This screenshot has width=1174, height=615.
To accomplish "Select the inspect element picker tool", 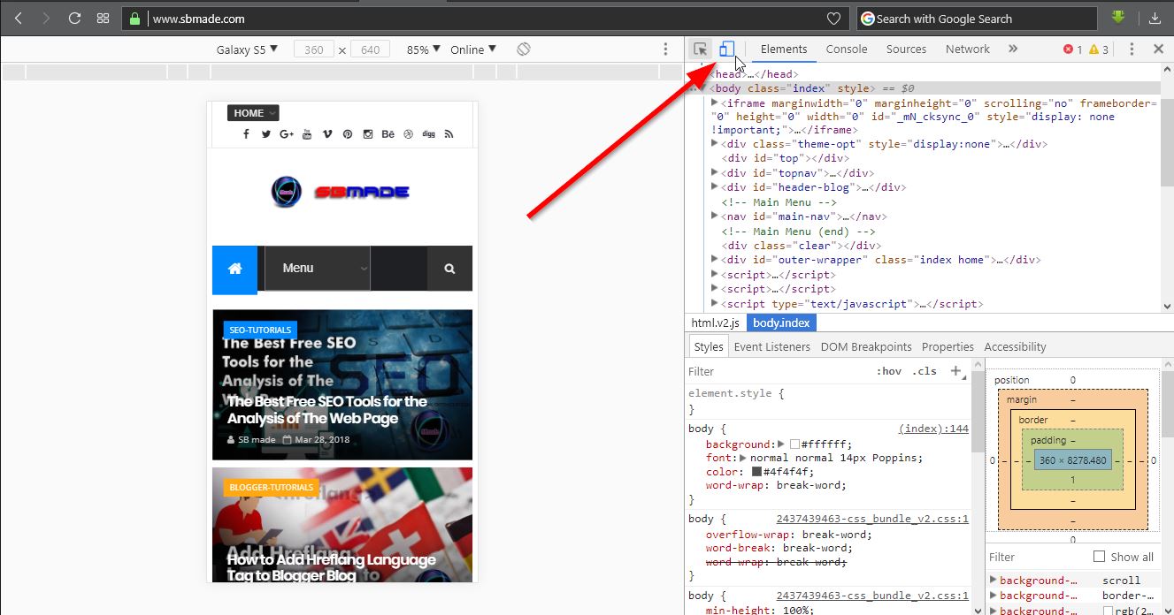I will (700, 49).
